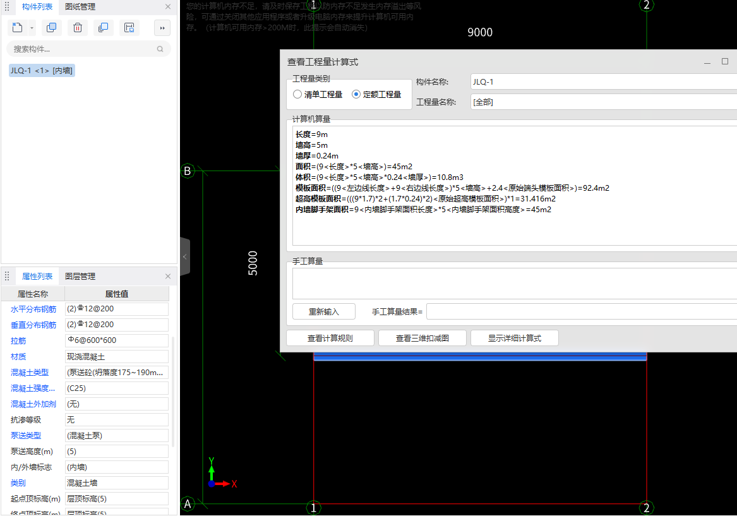The height and width of the screenshot is (516, 737).
Task: Switch to the 图层管理 tab
Action: coord(80,277)
